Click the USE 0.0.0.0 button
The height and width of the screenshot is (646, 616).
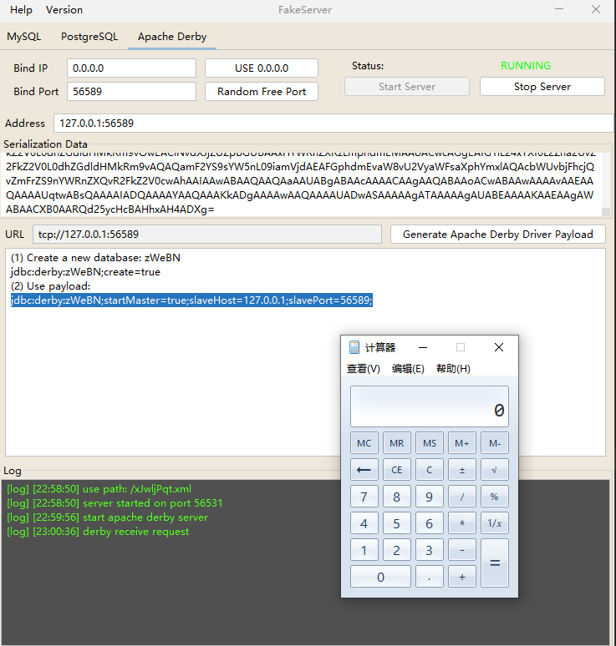[262, 68]
